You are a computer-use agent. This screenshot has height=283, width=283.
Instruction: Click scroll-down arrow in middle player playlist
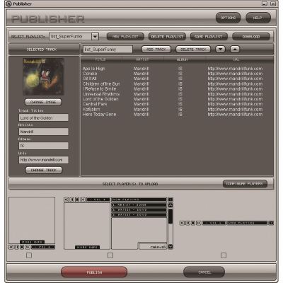(171, 247)
